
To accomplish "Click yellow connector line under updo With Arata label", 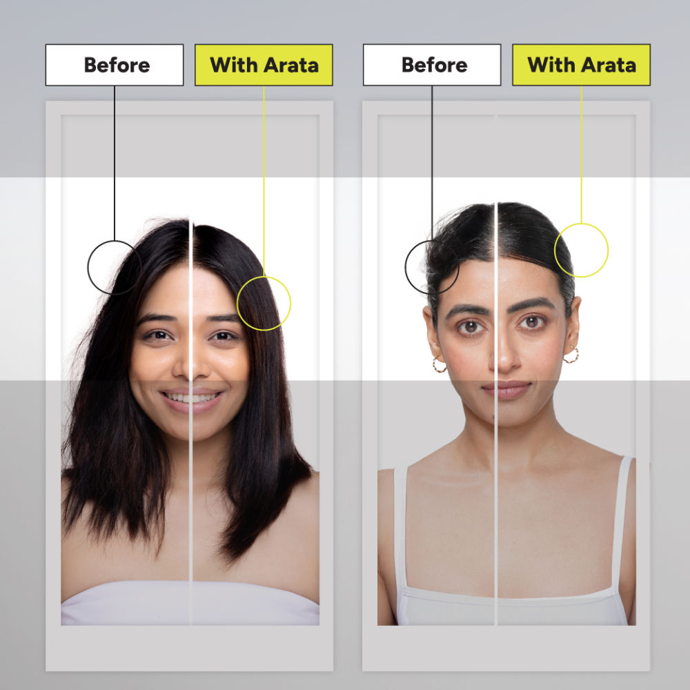I will point(581,153).
